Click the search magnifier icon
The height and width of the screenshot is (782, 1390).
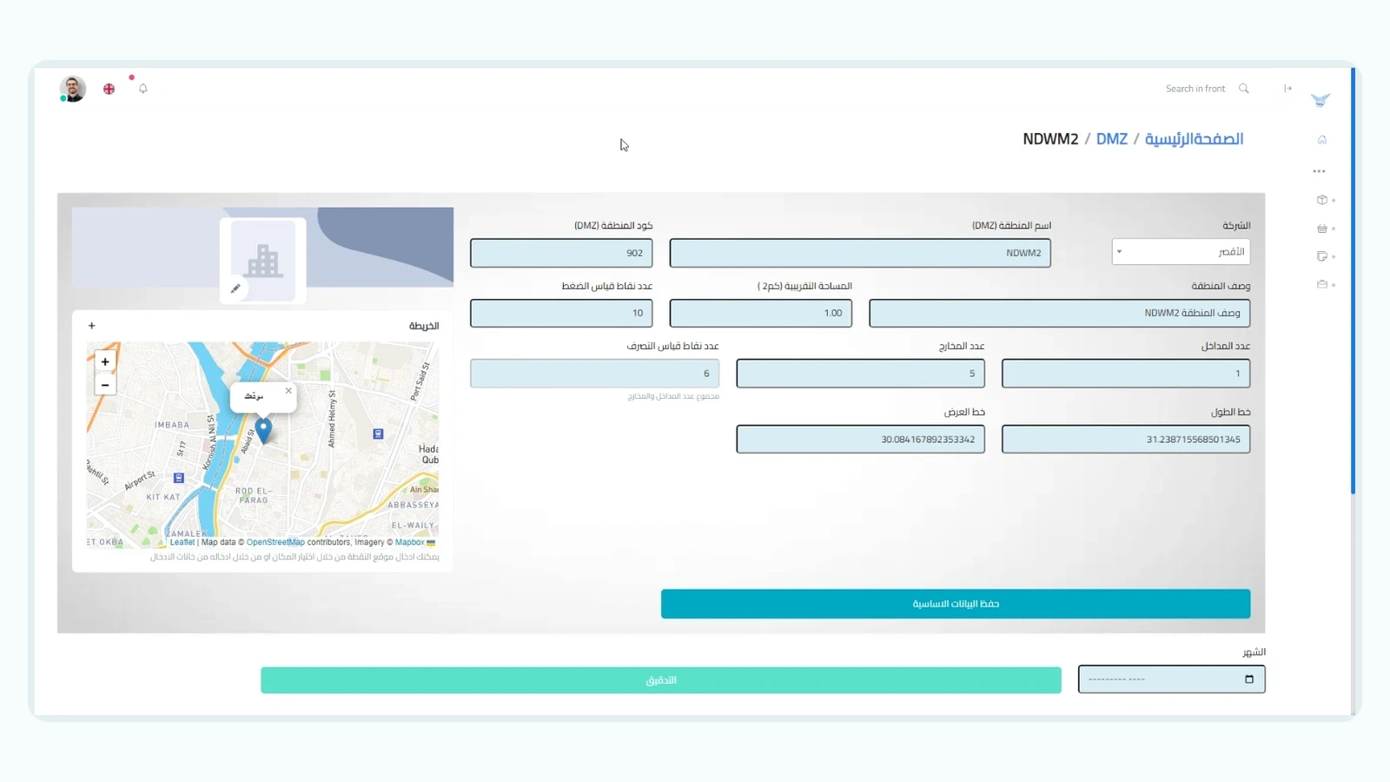click(x=1244, y=89)
